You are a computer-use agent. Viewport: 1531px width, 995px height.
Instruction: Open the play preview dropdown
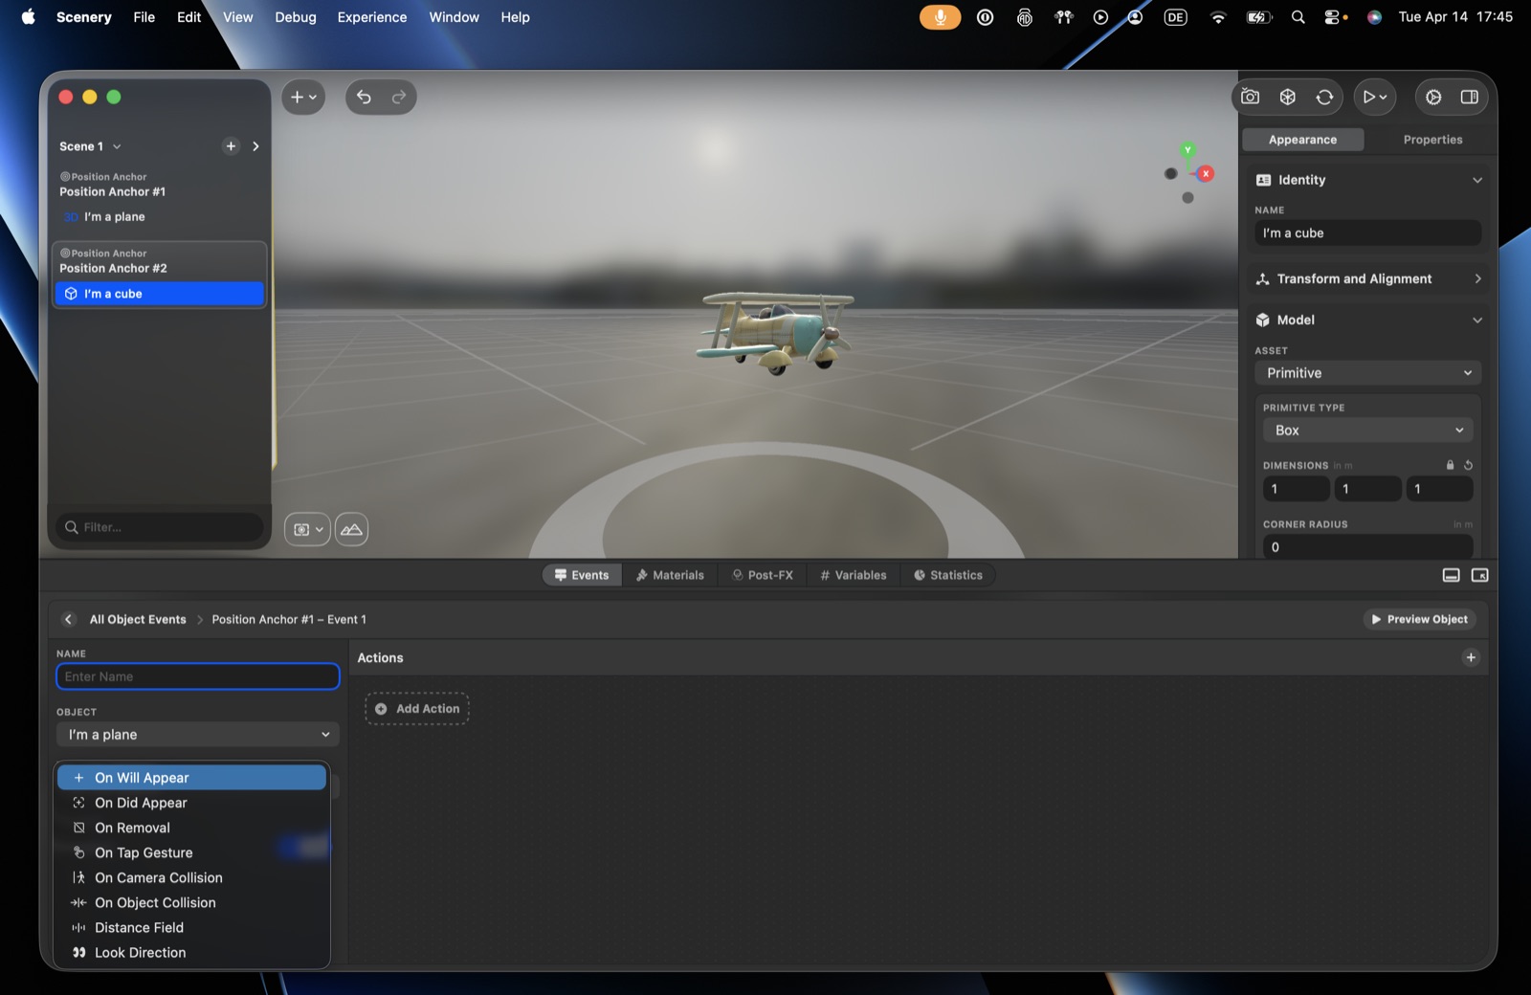click(1374, 97)
